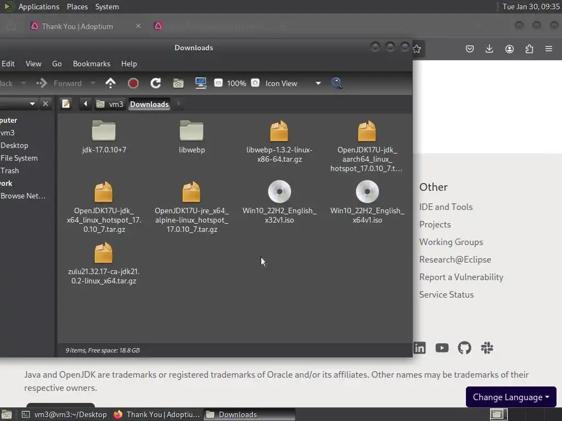Close the side pane

click(x=46, y=104)
